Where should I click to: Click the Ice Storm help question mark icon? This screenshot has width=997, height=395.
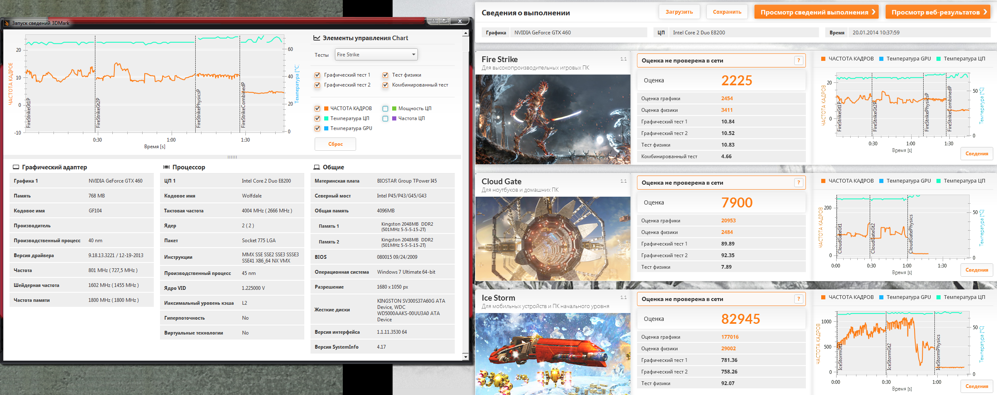798,299
